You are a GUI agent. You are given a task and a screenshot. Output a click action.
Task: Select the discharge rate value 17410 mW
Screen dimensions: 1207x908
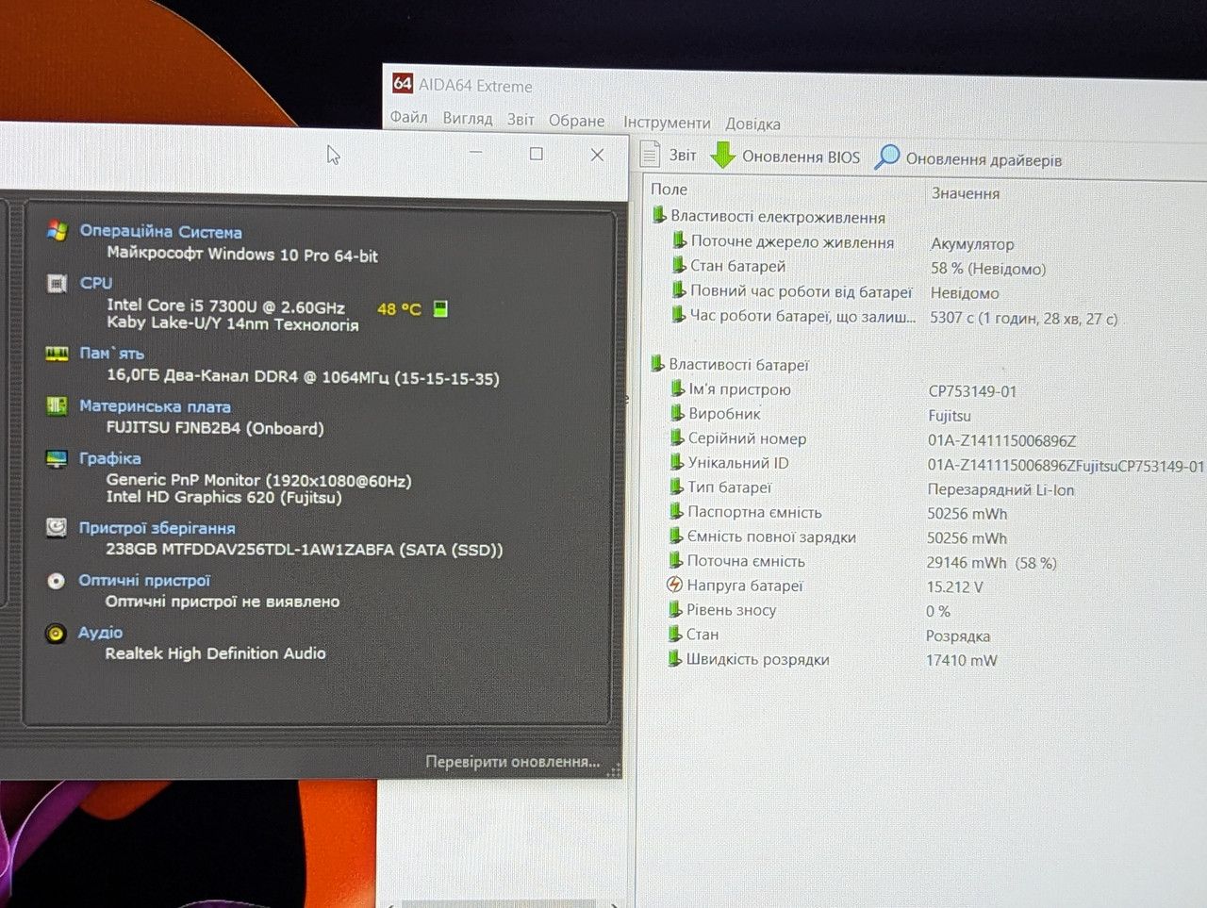[961, 660]
